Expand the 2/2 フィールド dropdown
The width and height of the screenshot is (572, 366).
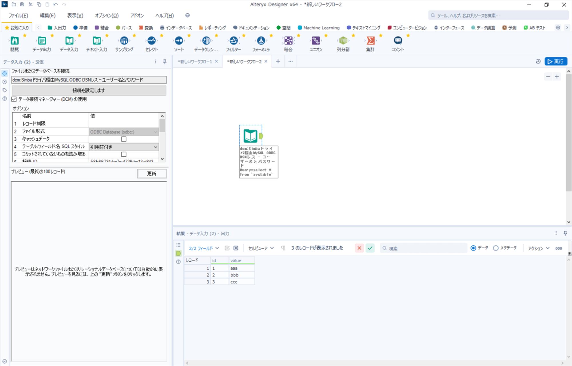pyautogui.click(x=204, y=248)
